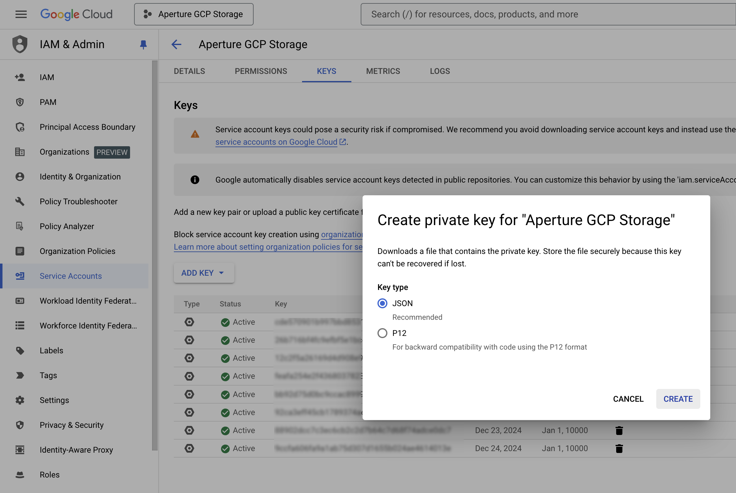Image resolution: width=736 pixels, height=493 pixels.
Task: Unpin IAM & Admin with pin icon
Action: (x=143, y=45)
